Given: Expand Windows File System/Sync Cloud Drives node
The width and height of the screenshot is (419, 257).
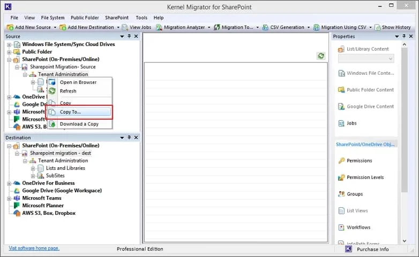Looking at the screenshot, I should coord(9,44).
